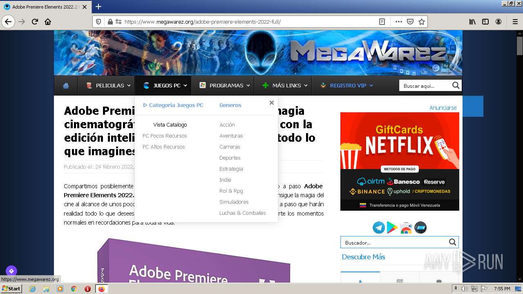Open the Google Play icon in sidebar
The width and height of the screenshot is (523, 294).
coord(392,228)
